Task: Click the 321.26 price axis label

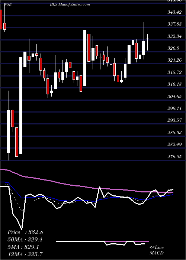Action: coord(174,60)
